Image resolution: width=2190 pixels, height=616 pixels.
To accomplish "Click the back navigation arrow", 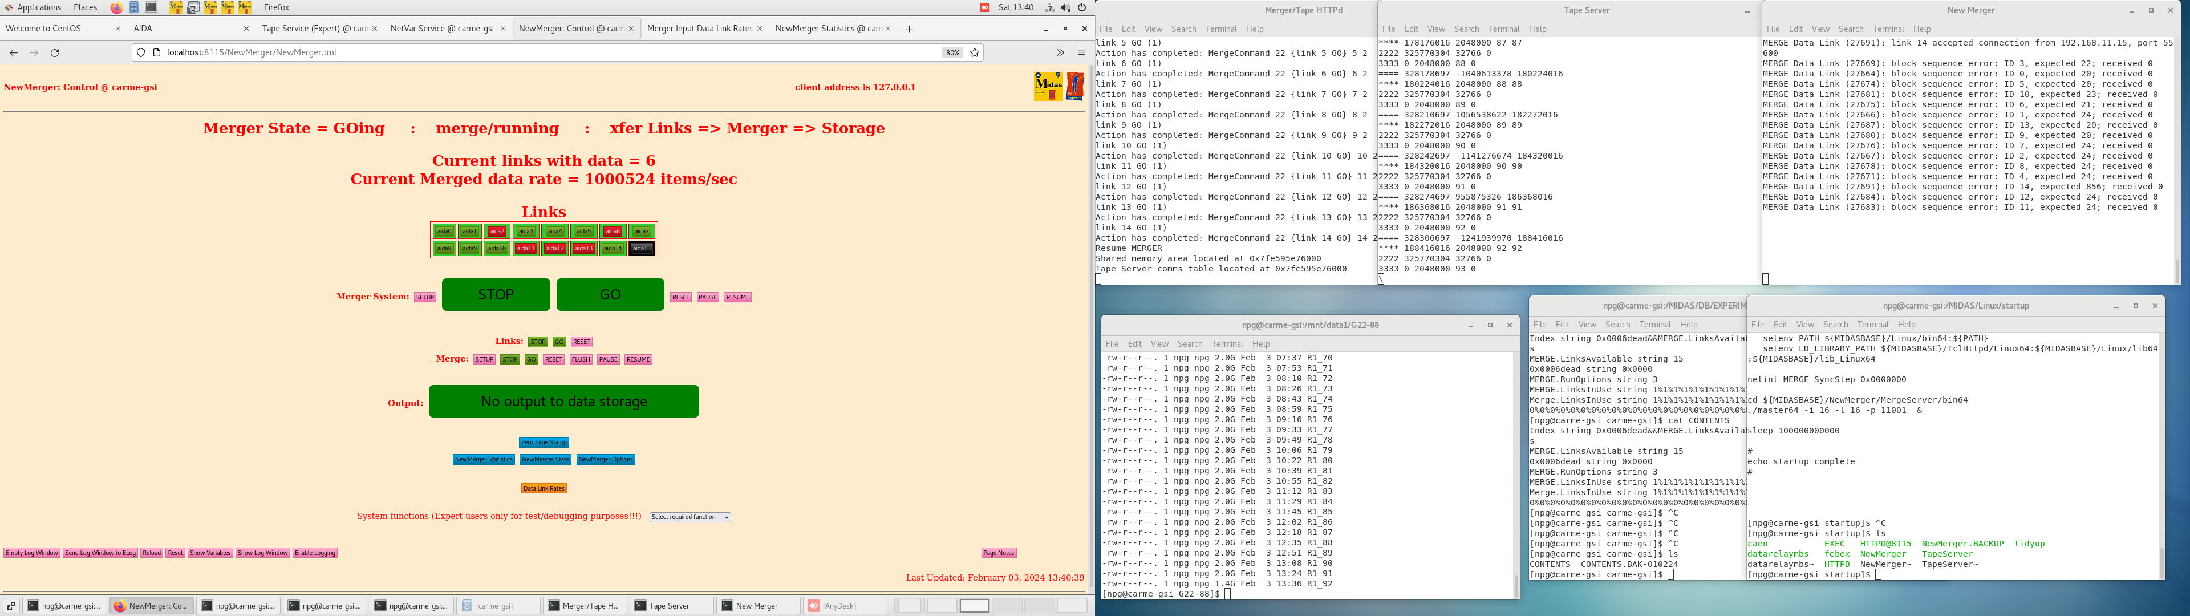I will (x=14, y=52).
